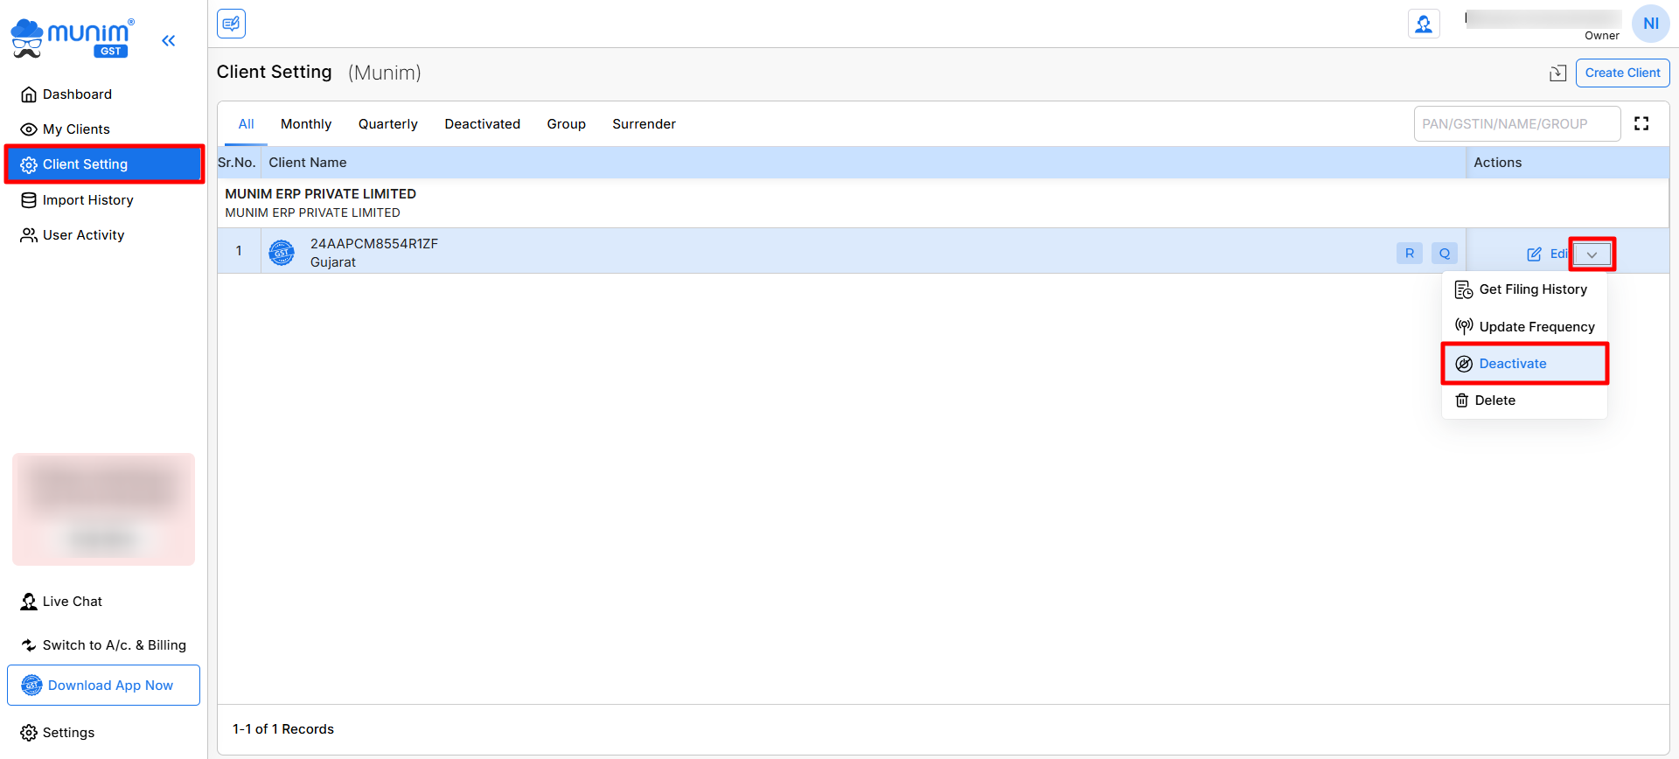The width and height of the screenshot is (1679, 759).
Task: Click the NI user avatar
Action: click(x=1650, y=24)
